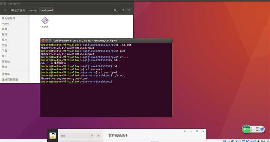This screenshot has width=270, height=142.
Task: Go to 主文件夹 home breadcrumb
Action: 18,10
